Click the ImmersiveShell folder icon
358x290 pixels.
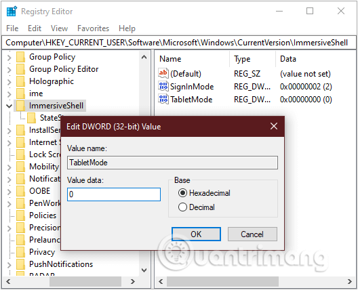[x=20, y=106]
